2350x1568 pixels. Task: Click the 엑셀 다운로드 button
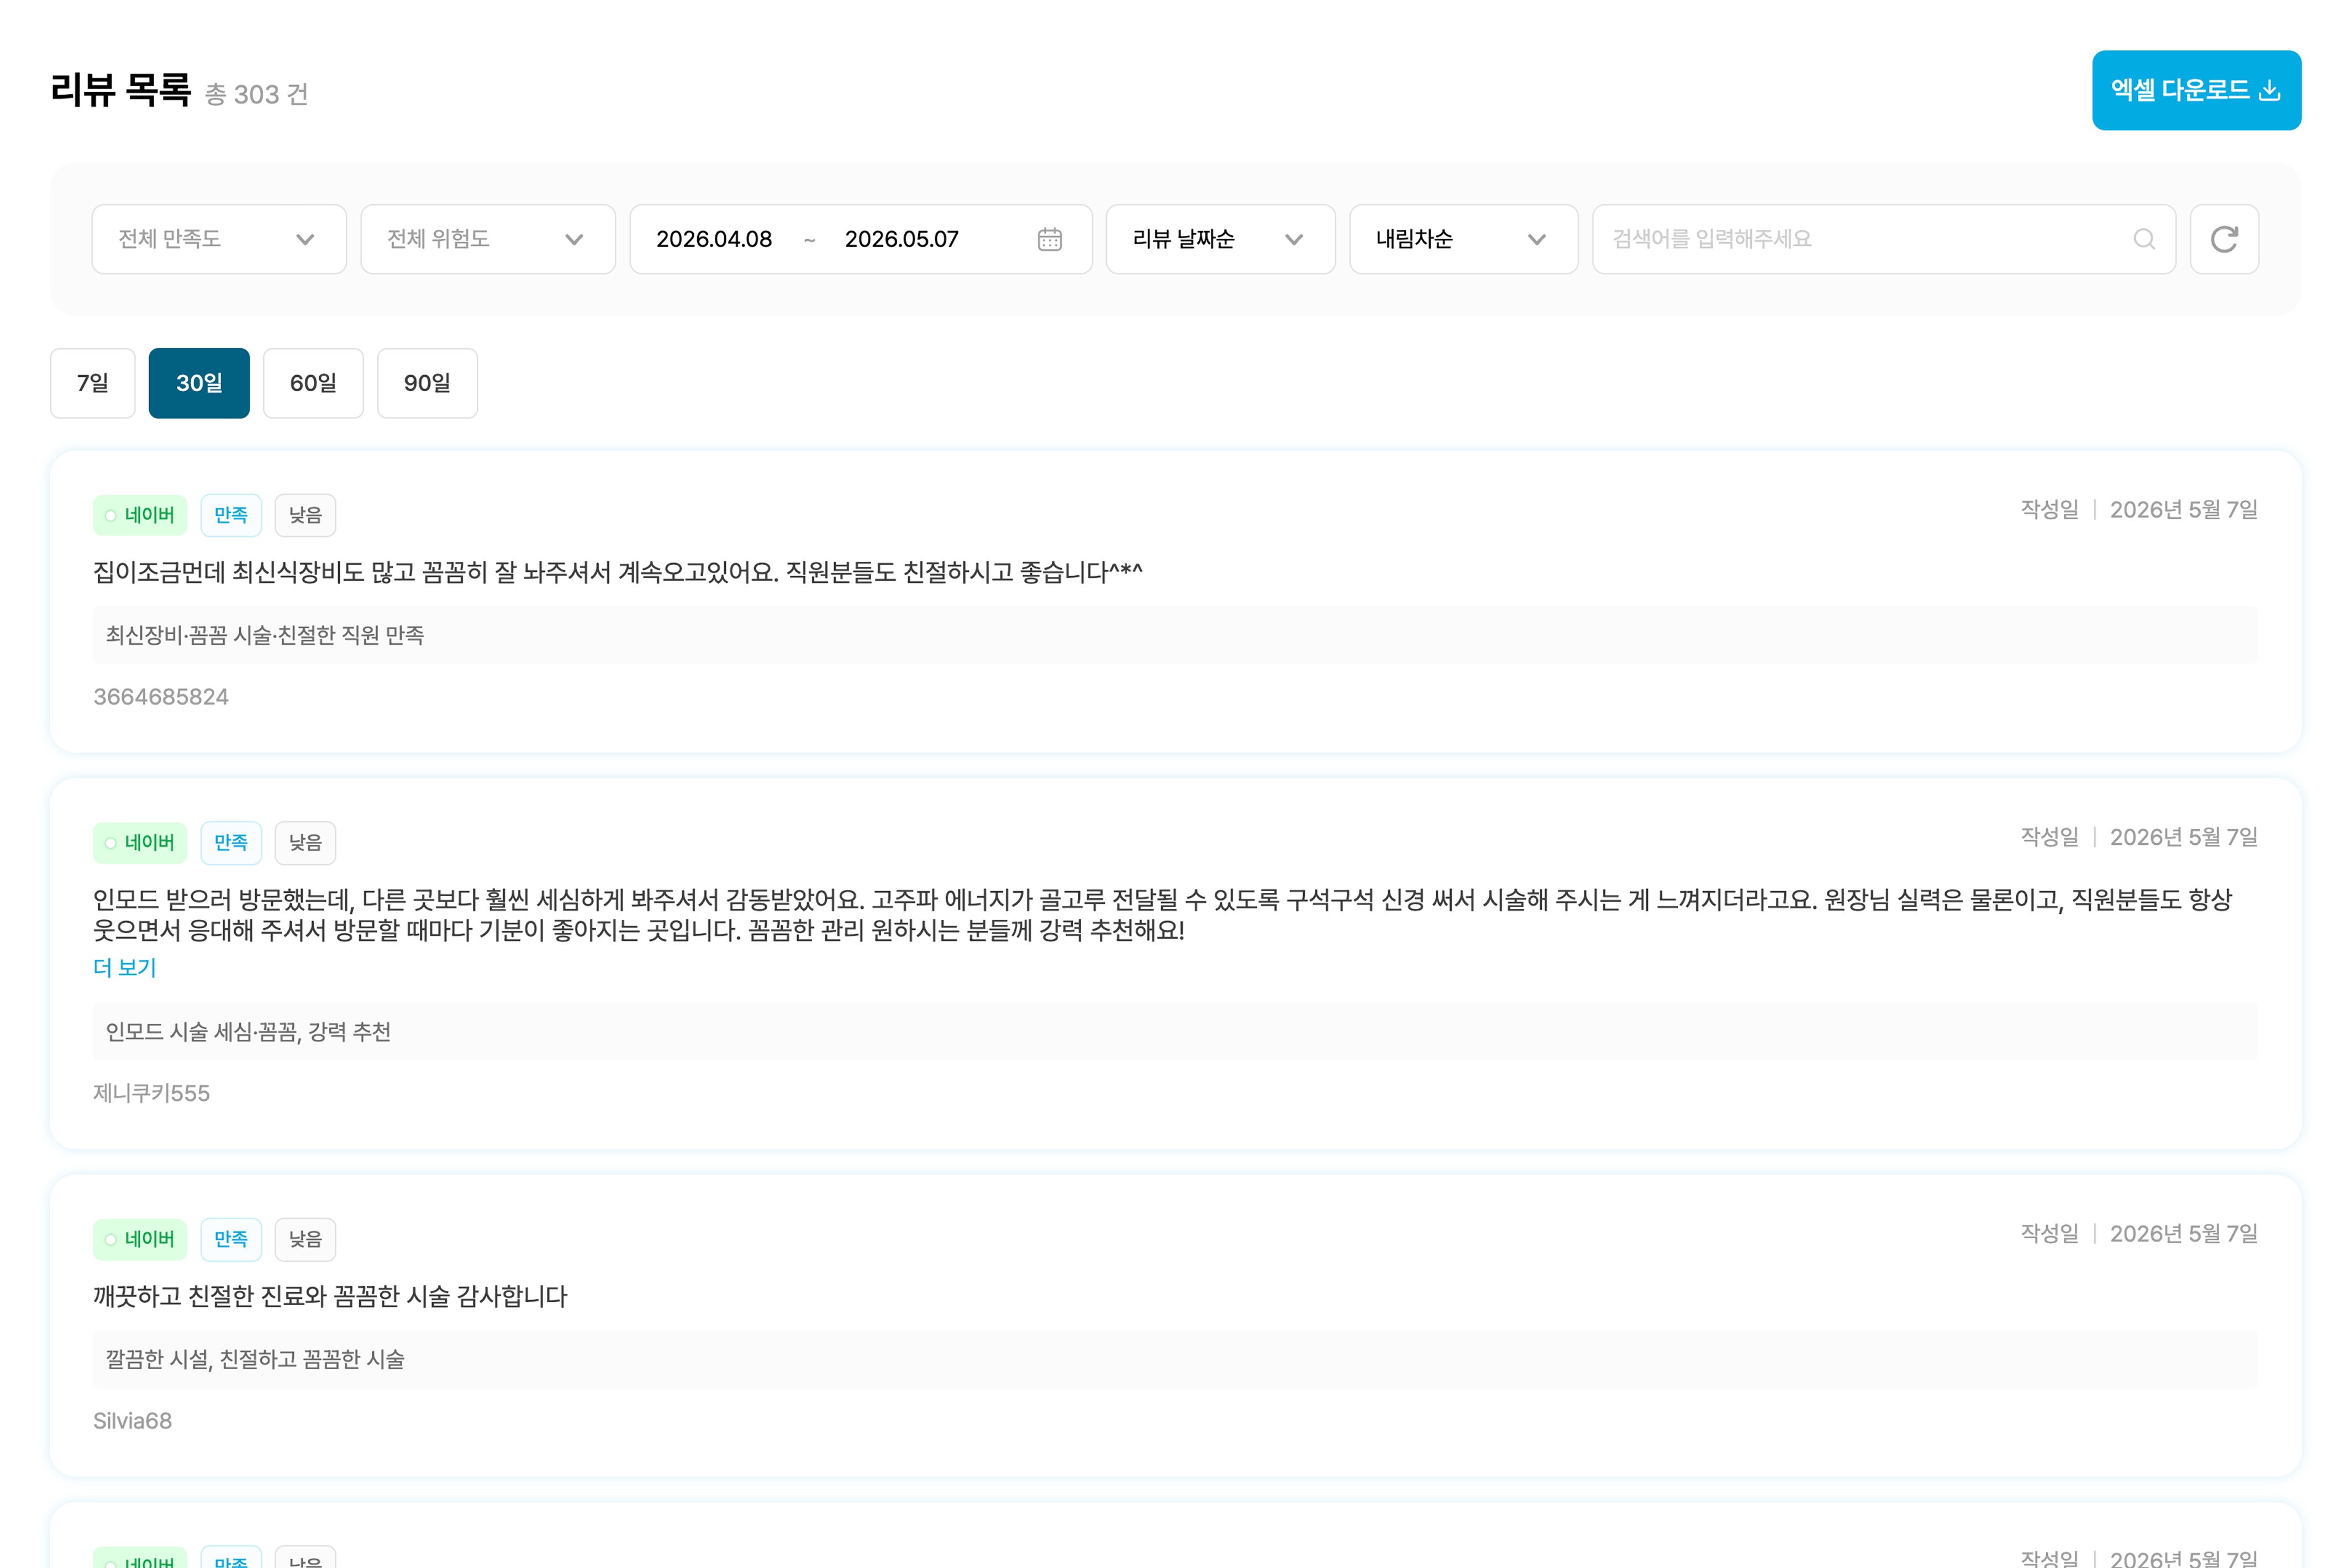[2195, 90]
